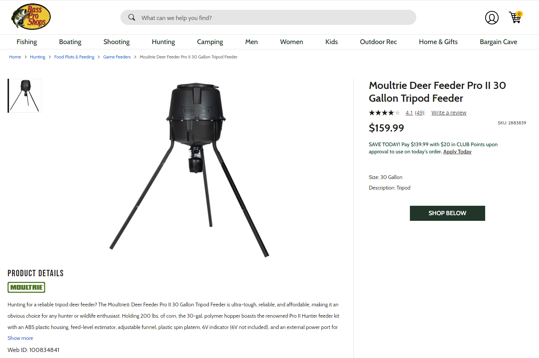Click the Write a review link

449,113
